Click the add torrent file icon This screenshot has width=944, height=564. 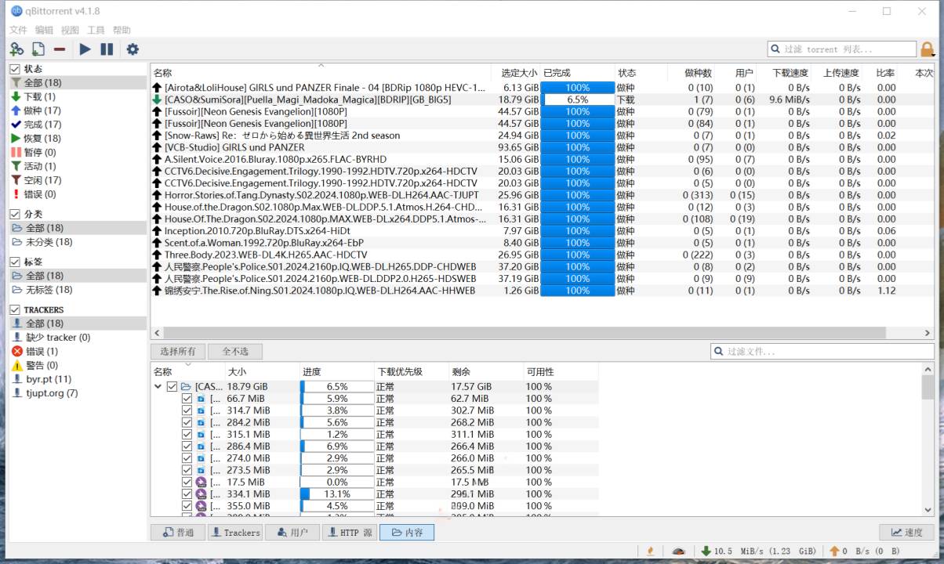point(38,49)
